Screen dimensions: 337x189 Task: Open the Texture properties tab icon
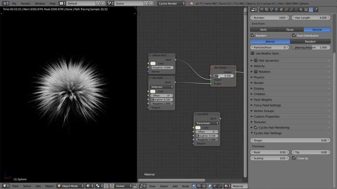(306, 9)
